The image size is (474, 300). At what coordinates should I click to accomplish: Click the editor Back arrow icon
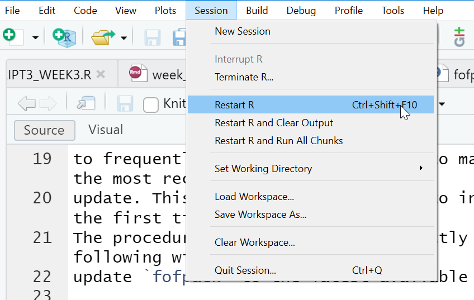pyautogui.click(x=27, y=103)
